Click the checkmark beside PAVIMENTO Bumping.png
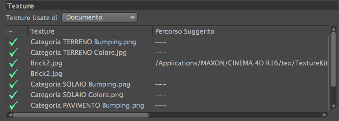The image size is (339, 121). coord(14,105)
